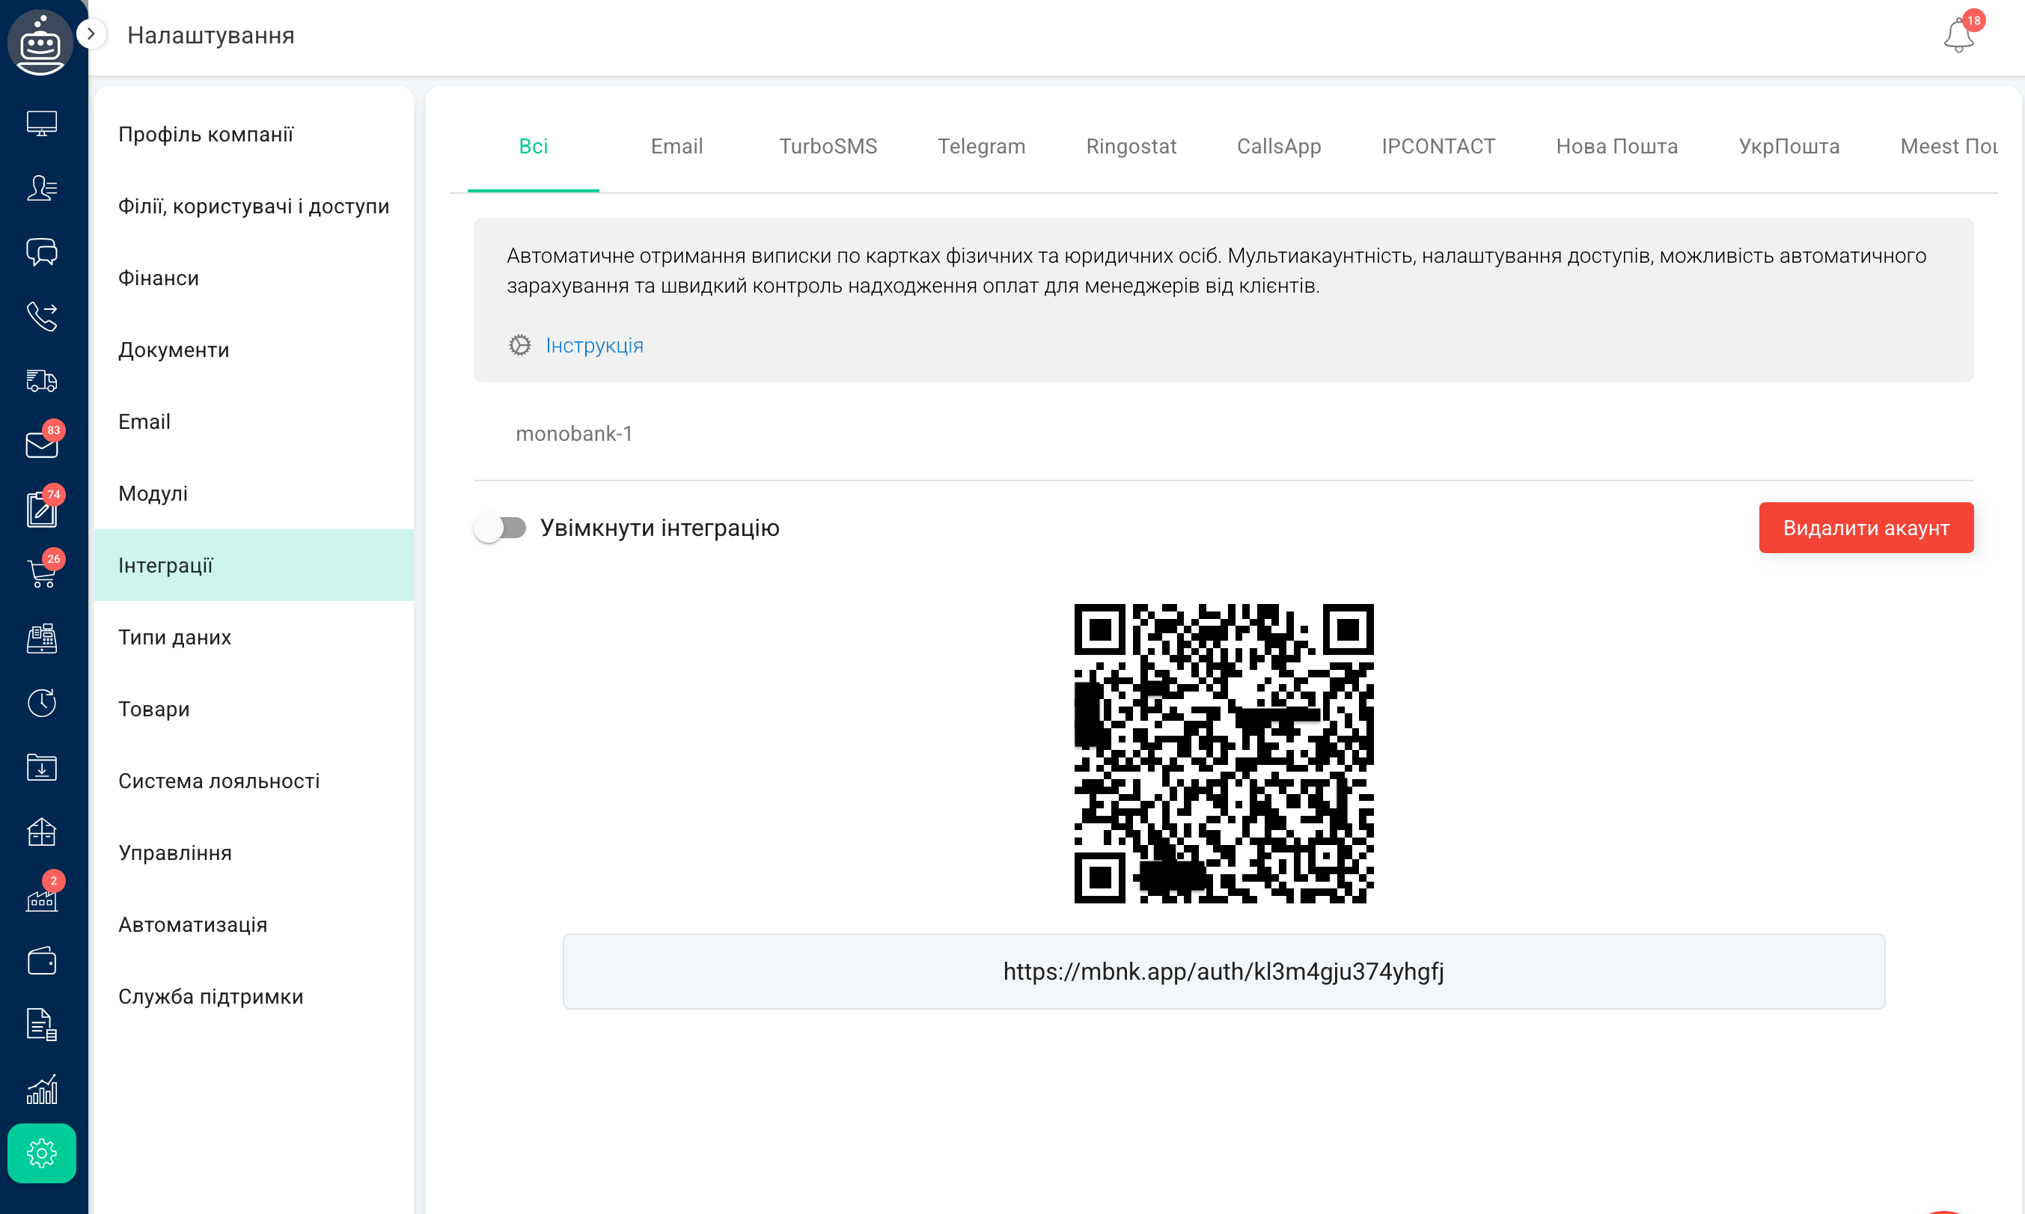
Task: Open the shopping cart icon with badge 26
Action: [42, 573]
